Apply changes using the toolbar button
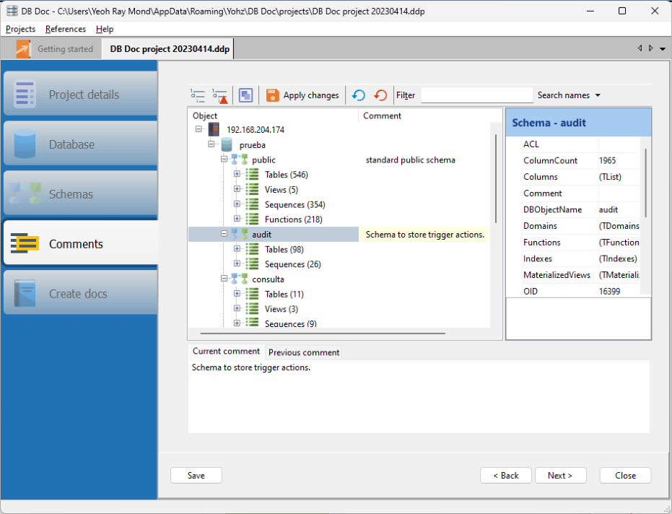The image size is (672, 514). pyautogui.click(x=302, y=95)
